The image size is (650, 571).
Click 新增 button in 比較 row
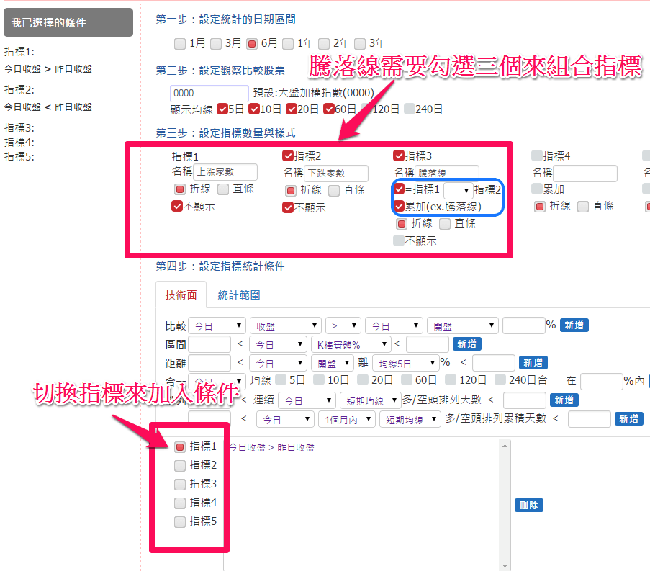(x=574, y=325)
